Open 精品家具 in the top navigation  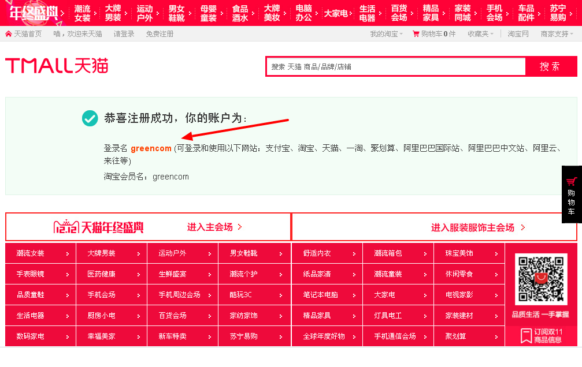point(431,13)
